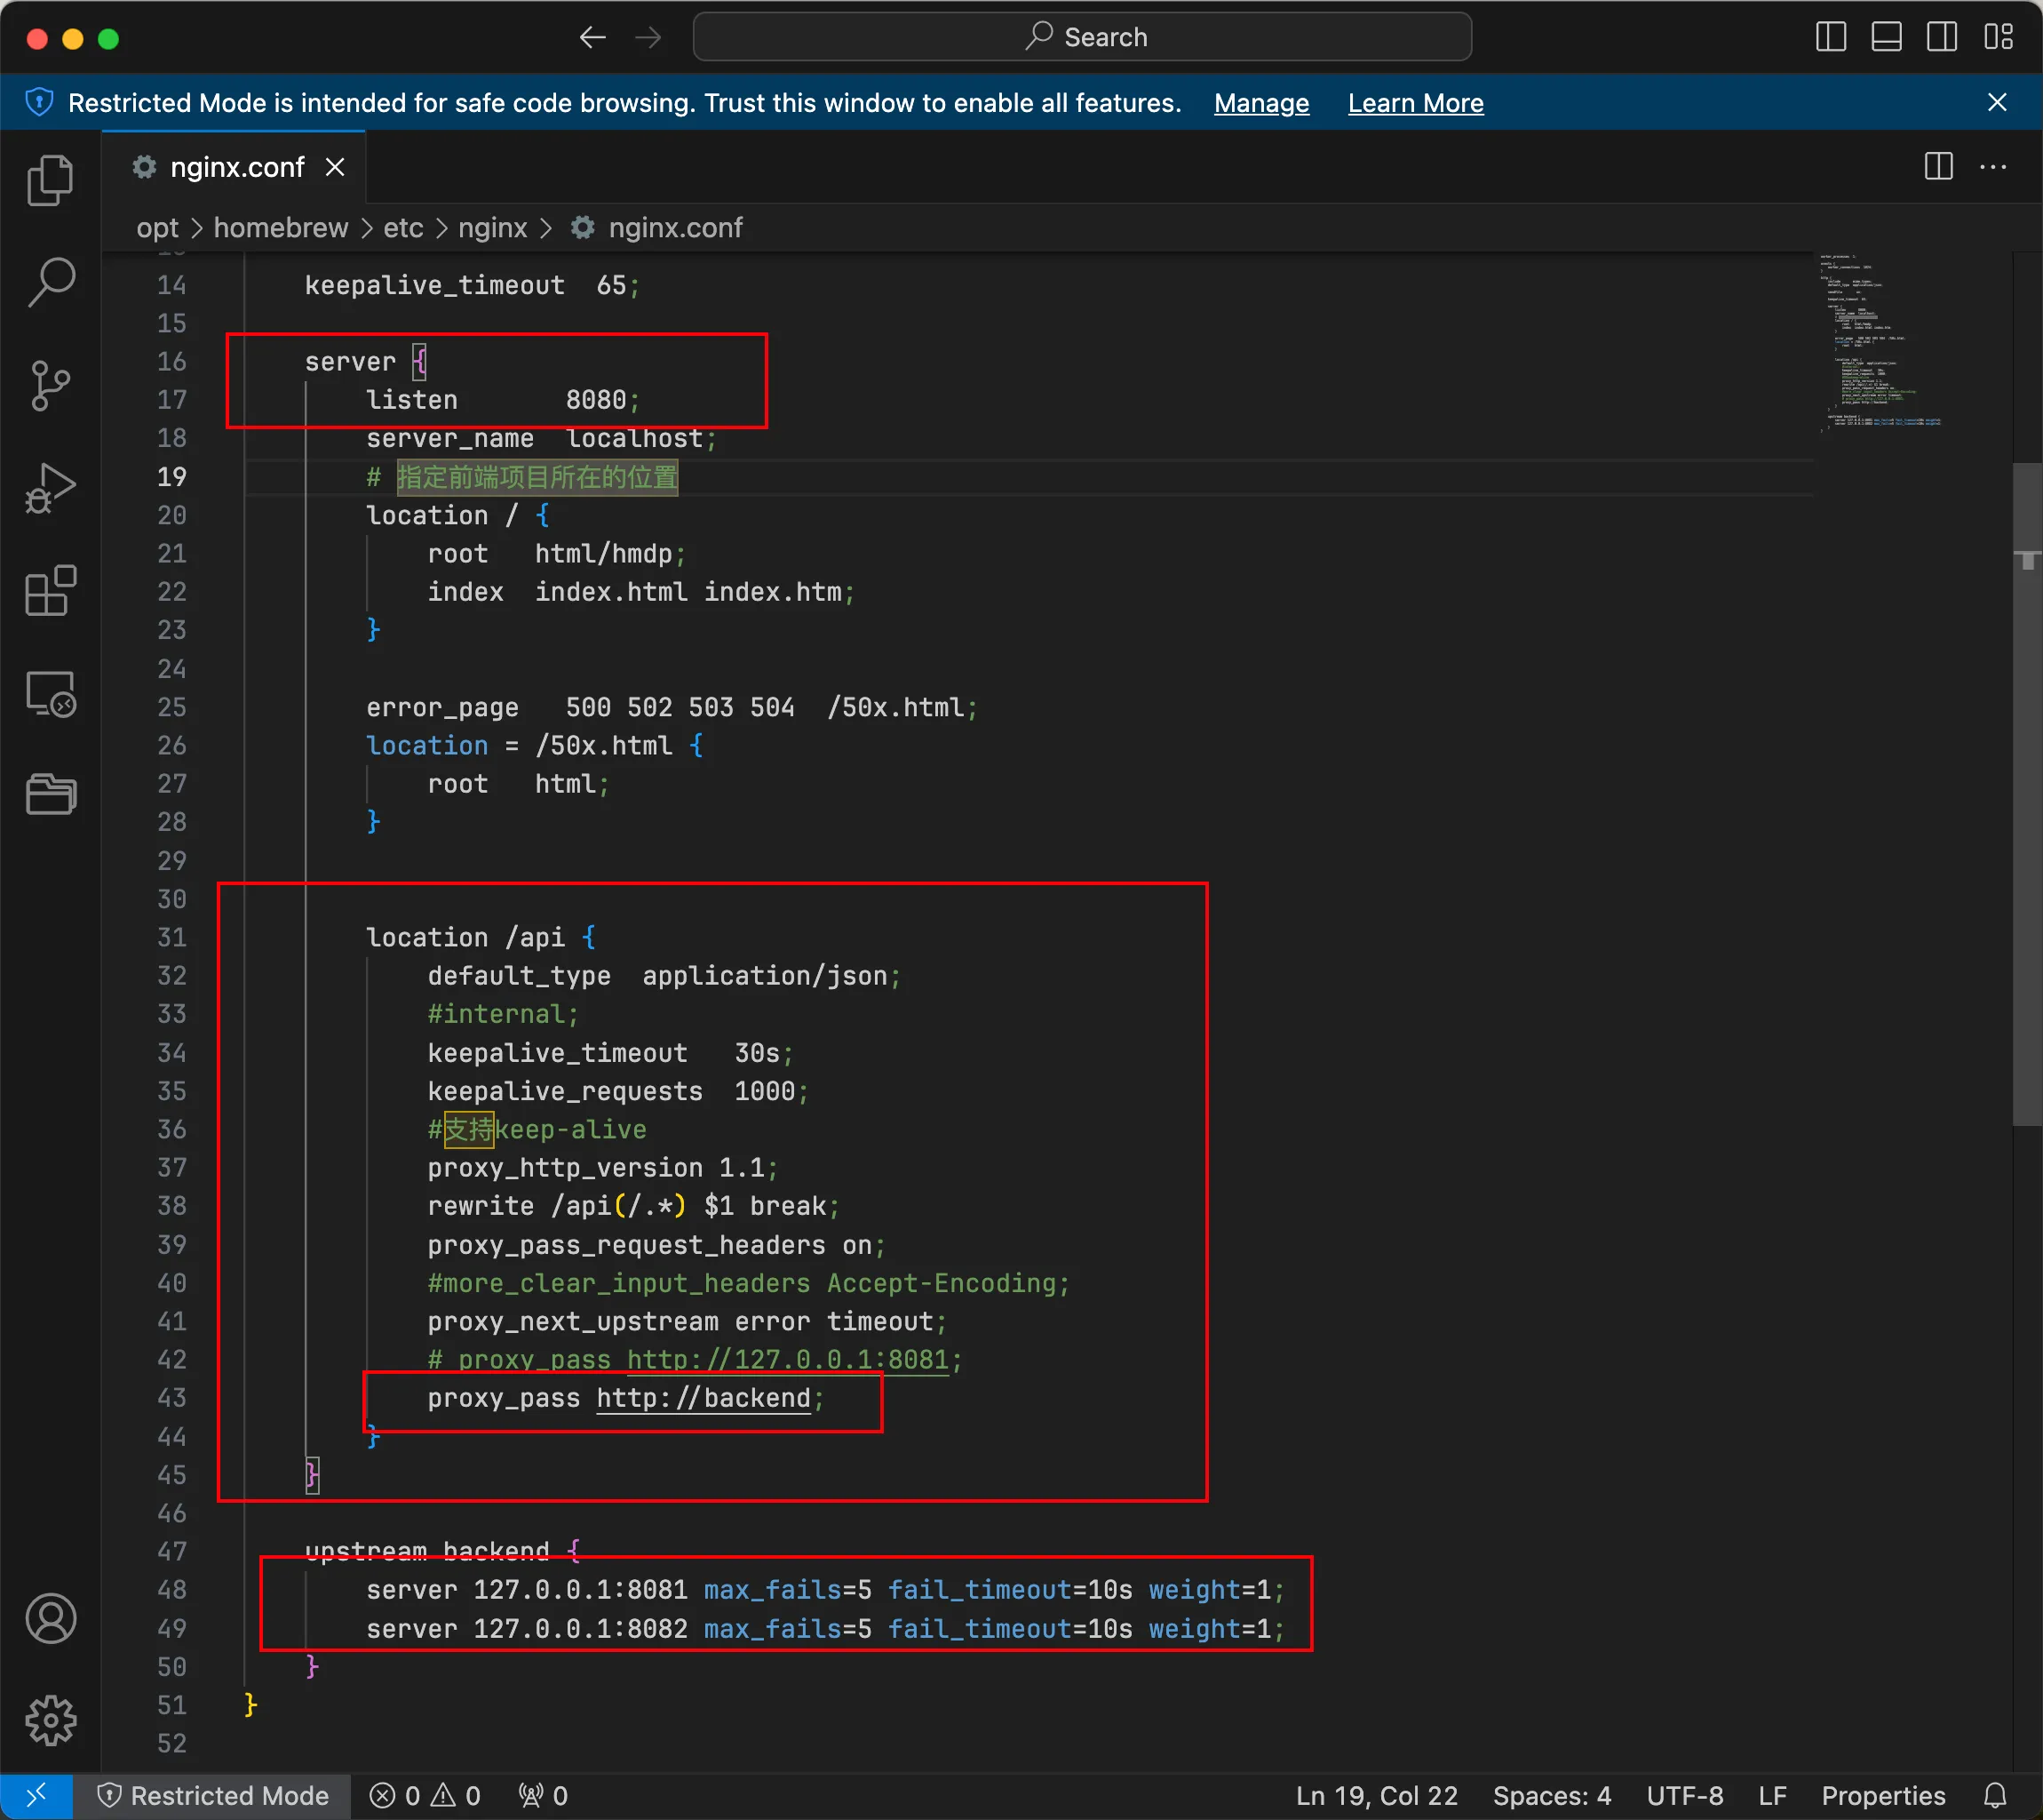Click the listen 8080 line
This screenshot has height=1820, width=2043.
click(x=503, y=400)
